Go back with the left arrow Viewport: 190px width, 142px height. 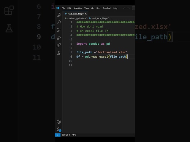click(124, 8)
